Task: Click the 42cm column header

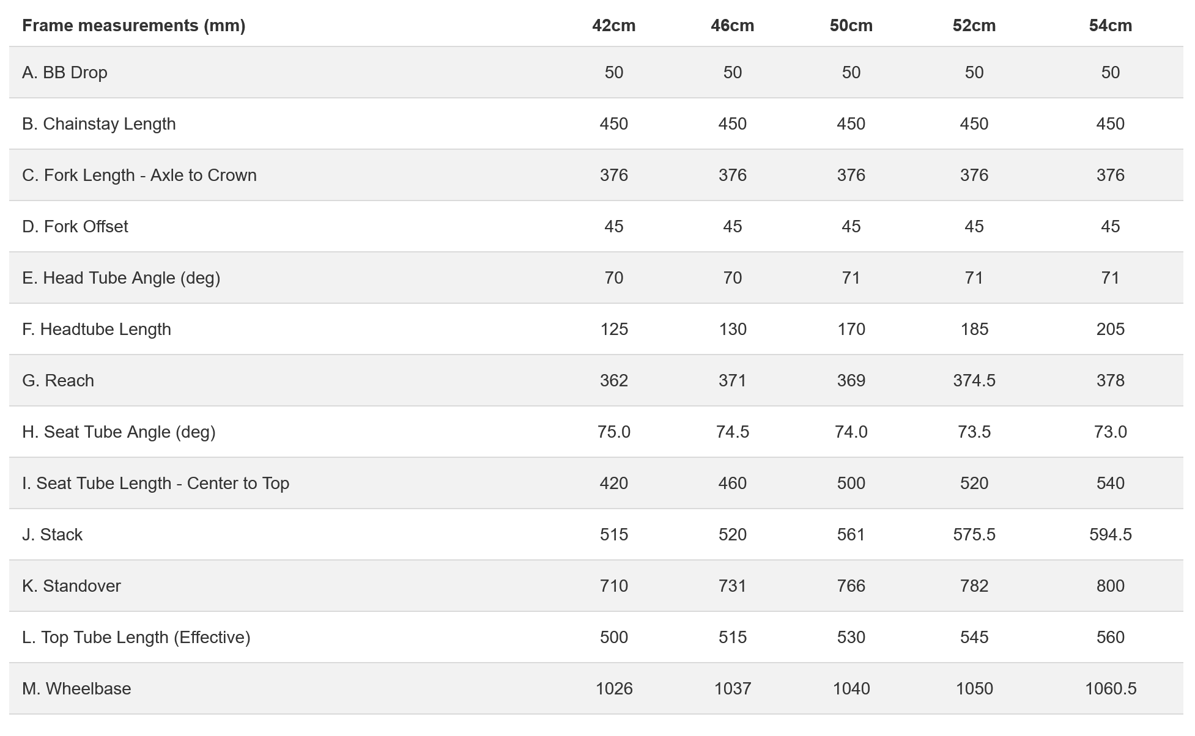Action: click(613, 26)
